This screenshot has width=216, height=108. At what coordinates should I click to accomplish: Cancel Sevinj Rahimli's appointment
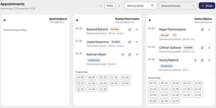pos(209,60)
